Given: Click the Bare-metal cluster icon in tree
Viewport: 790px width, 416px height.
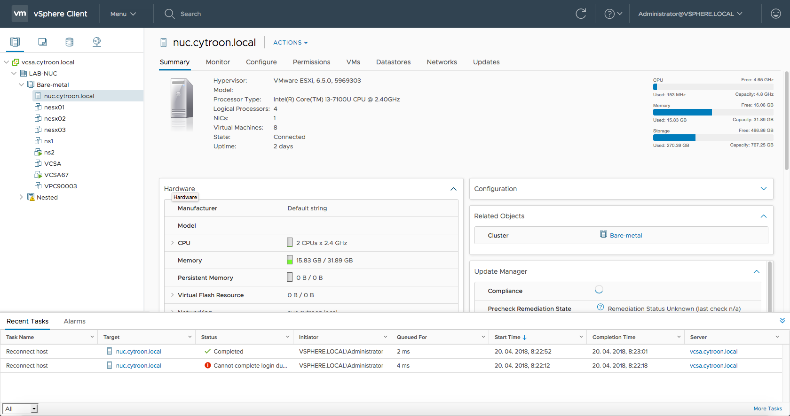Looking at the screenshot, I should click(31, 85).
